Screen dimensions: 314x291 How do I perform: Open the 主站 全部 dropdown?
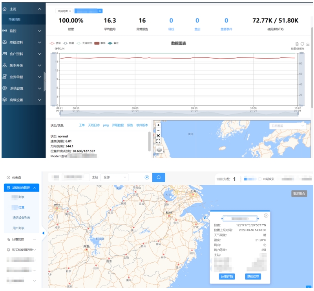pos(114,177)
